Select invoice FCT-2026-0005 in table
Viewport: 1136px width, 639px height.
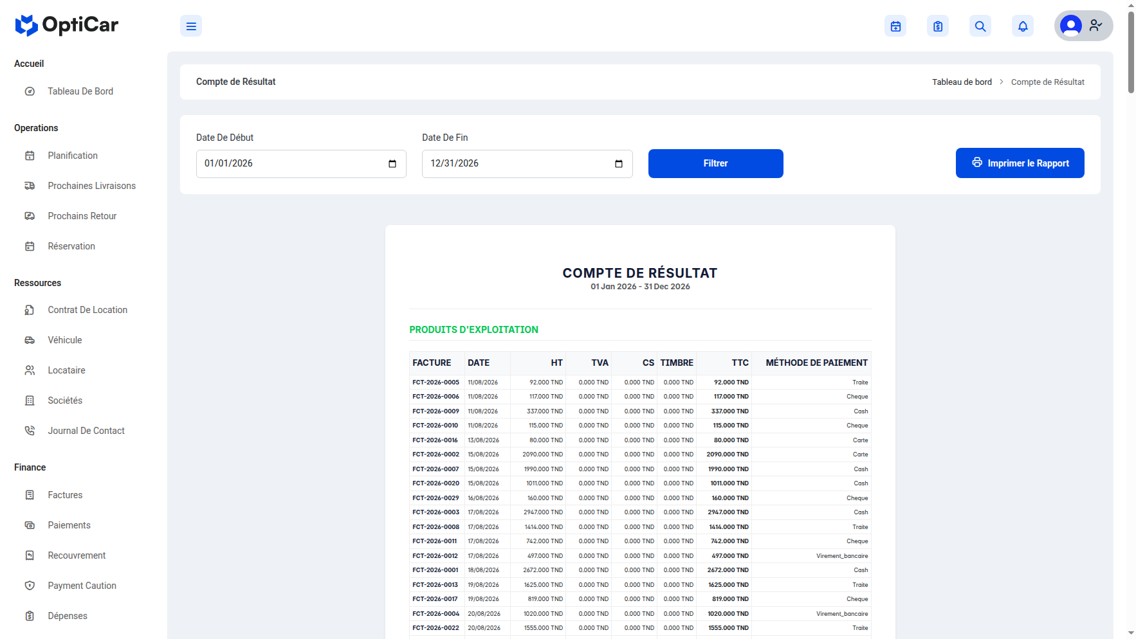[x=435, y=382]
